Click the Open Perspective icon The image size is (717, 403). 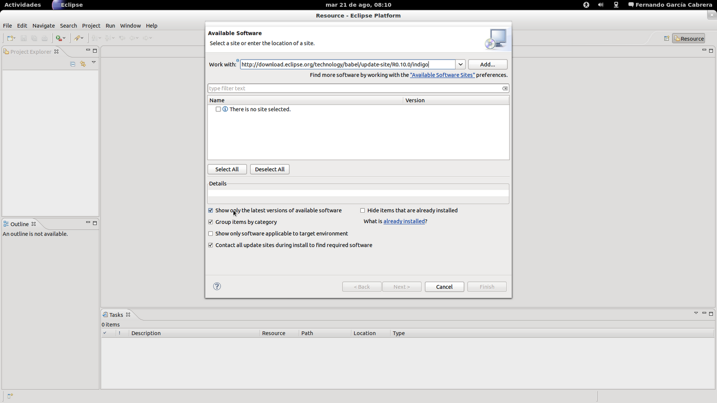coord(666,39)
